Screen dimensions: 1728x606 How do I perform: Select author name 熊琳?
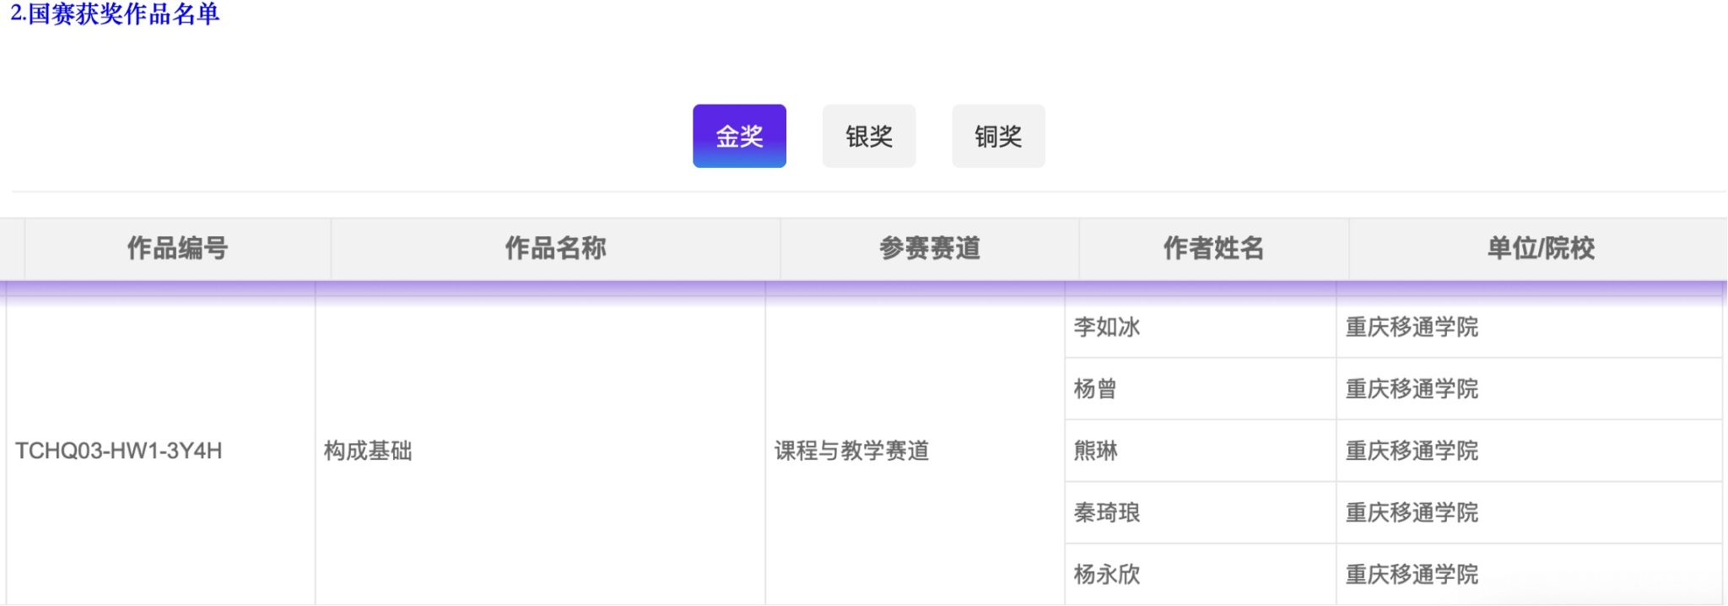[1095, 451]
